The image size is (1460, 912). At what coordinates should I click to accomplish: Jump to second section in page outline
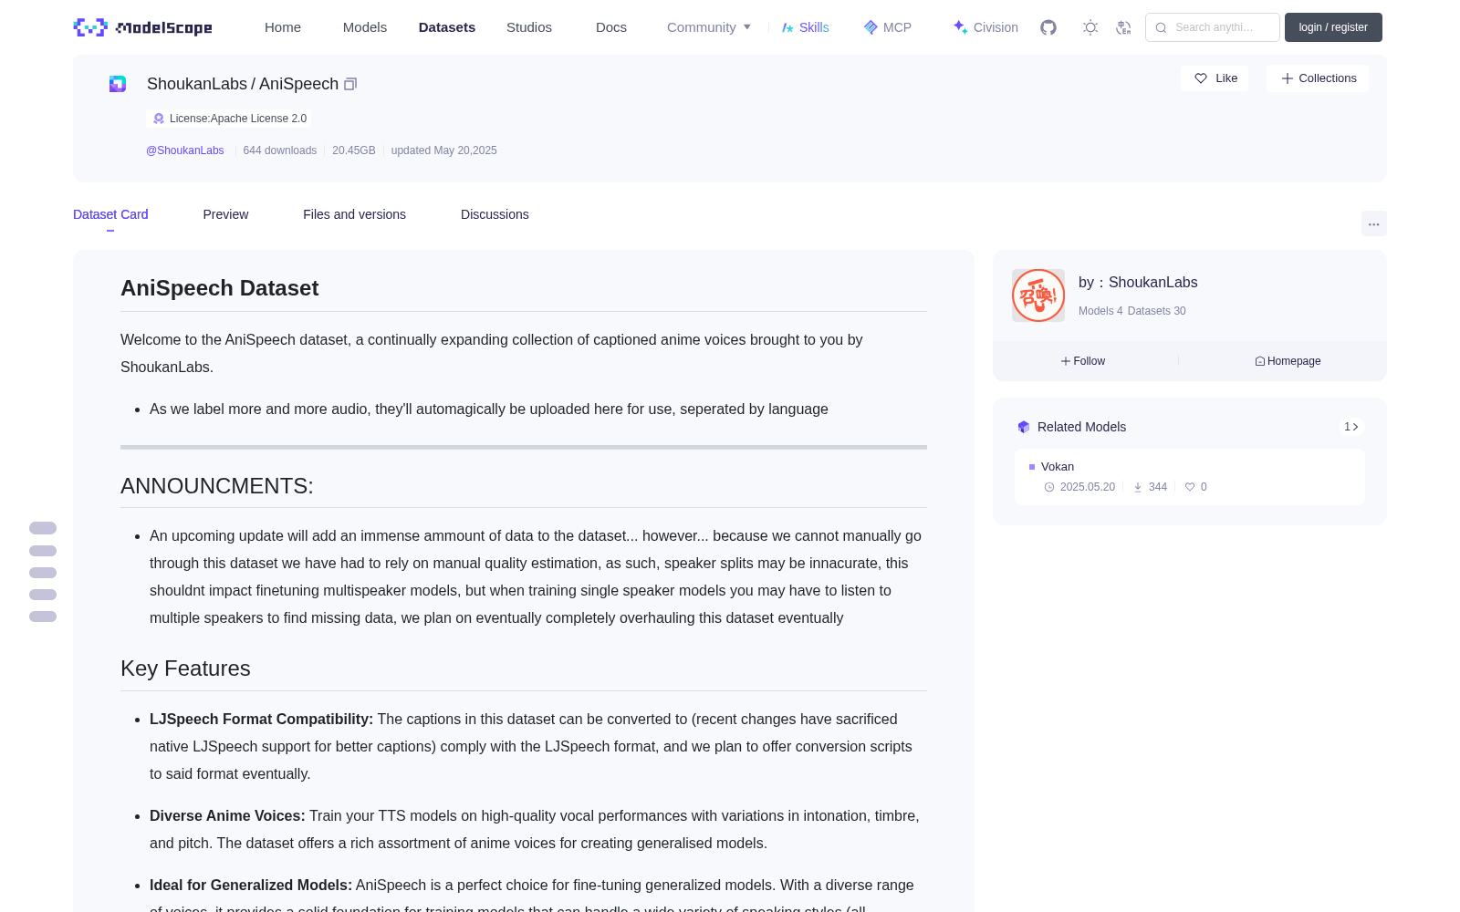43,551
